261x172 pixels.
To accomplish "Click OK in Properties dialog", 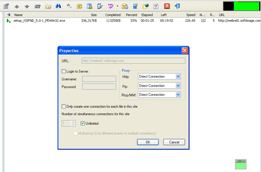I will coord(148,142).
